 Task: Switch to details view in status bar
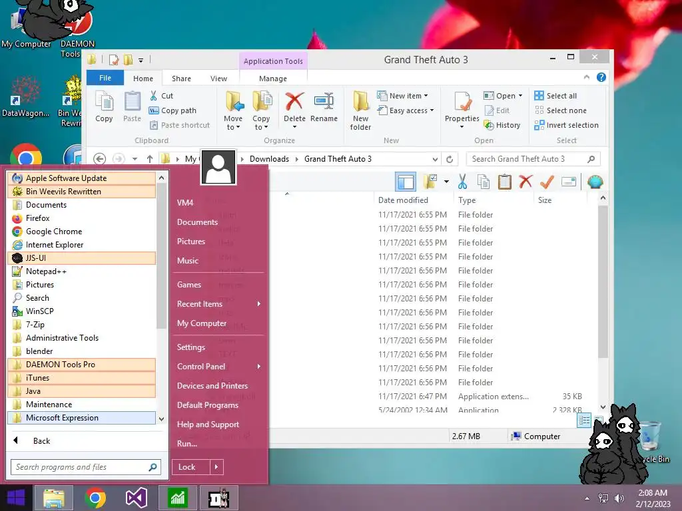point(584,421)
